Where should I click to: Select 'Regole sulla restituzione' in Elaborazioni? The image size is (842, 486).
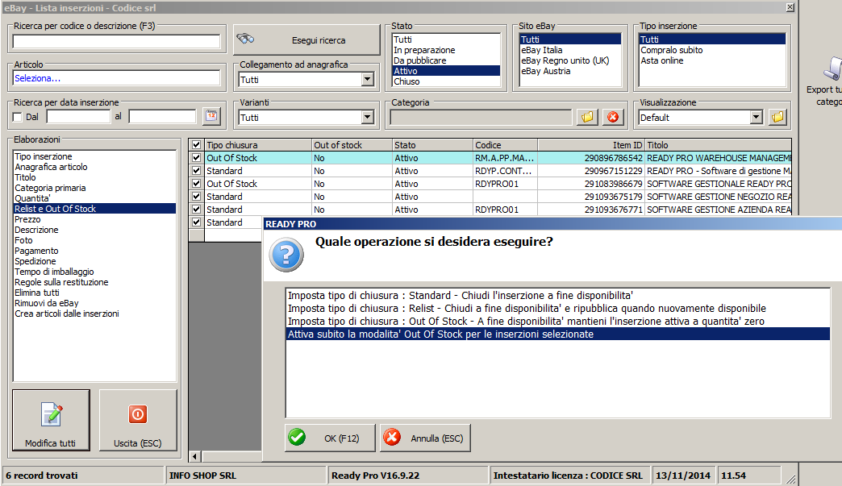pyautogui.click(x=61, y=282)
